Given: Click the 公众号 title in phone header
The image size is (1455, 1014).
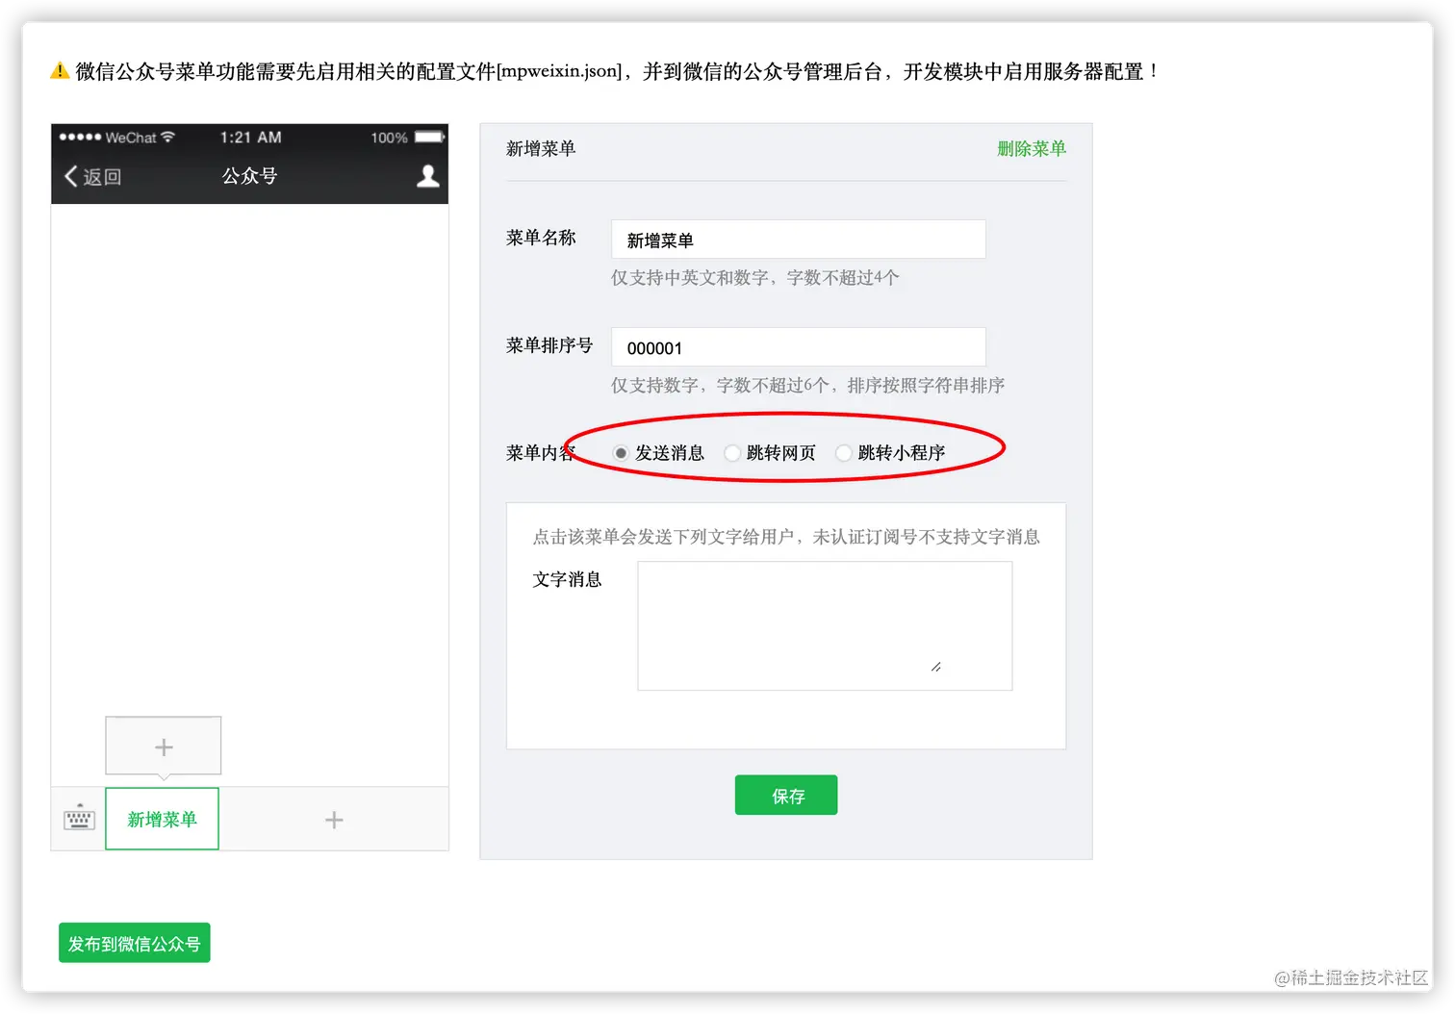Looking at the screenshot, I should [x=249, y=176].
